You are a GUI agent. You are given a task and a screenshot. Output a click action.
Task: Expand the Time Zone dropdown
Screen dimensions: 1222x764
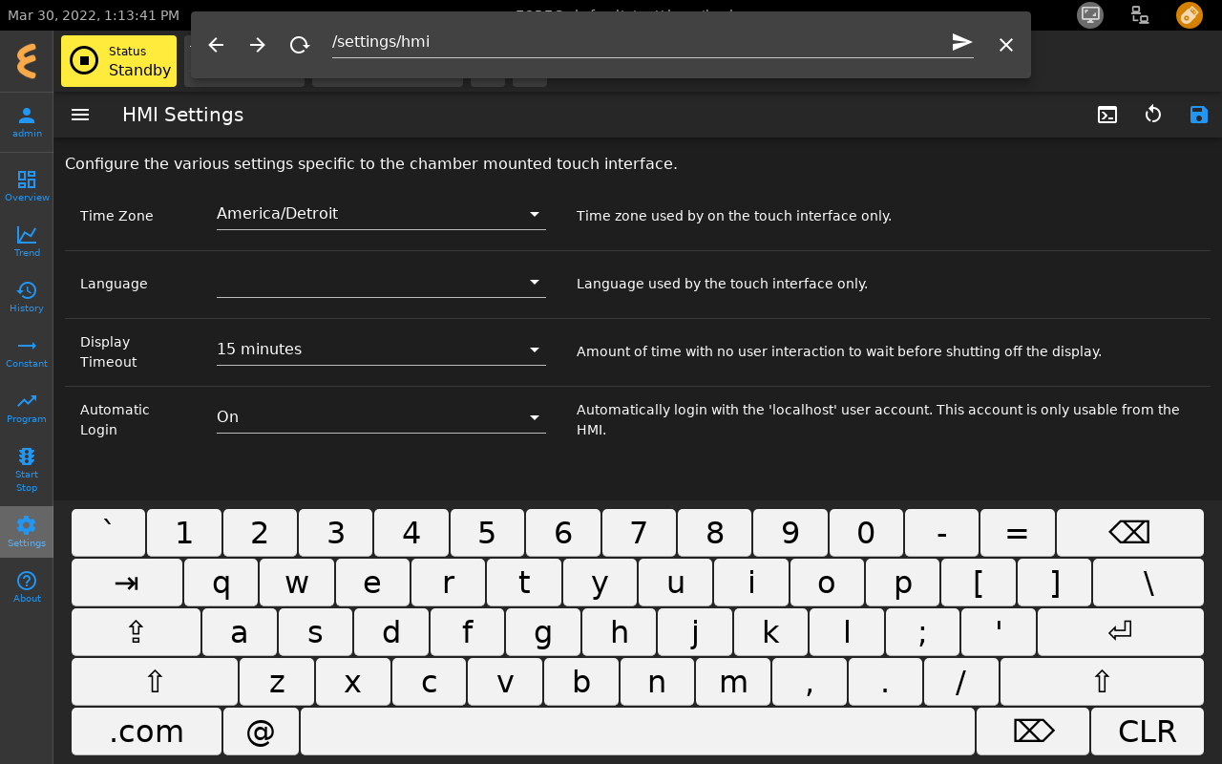381,214
